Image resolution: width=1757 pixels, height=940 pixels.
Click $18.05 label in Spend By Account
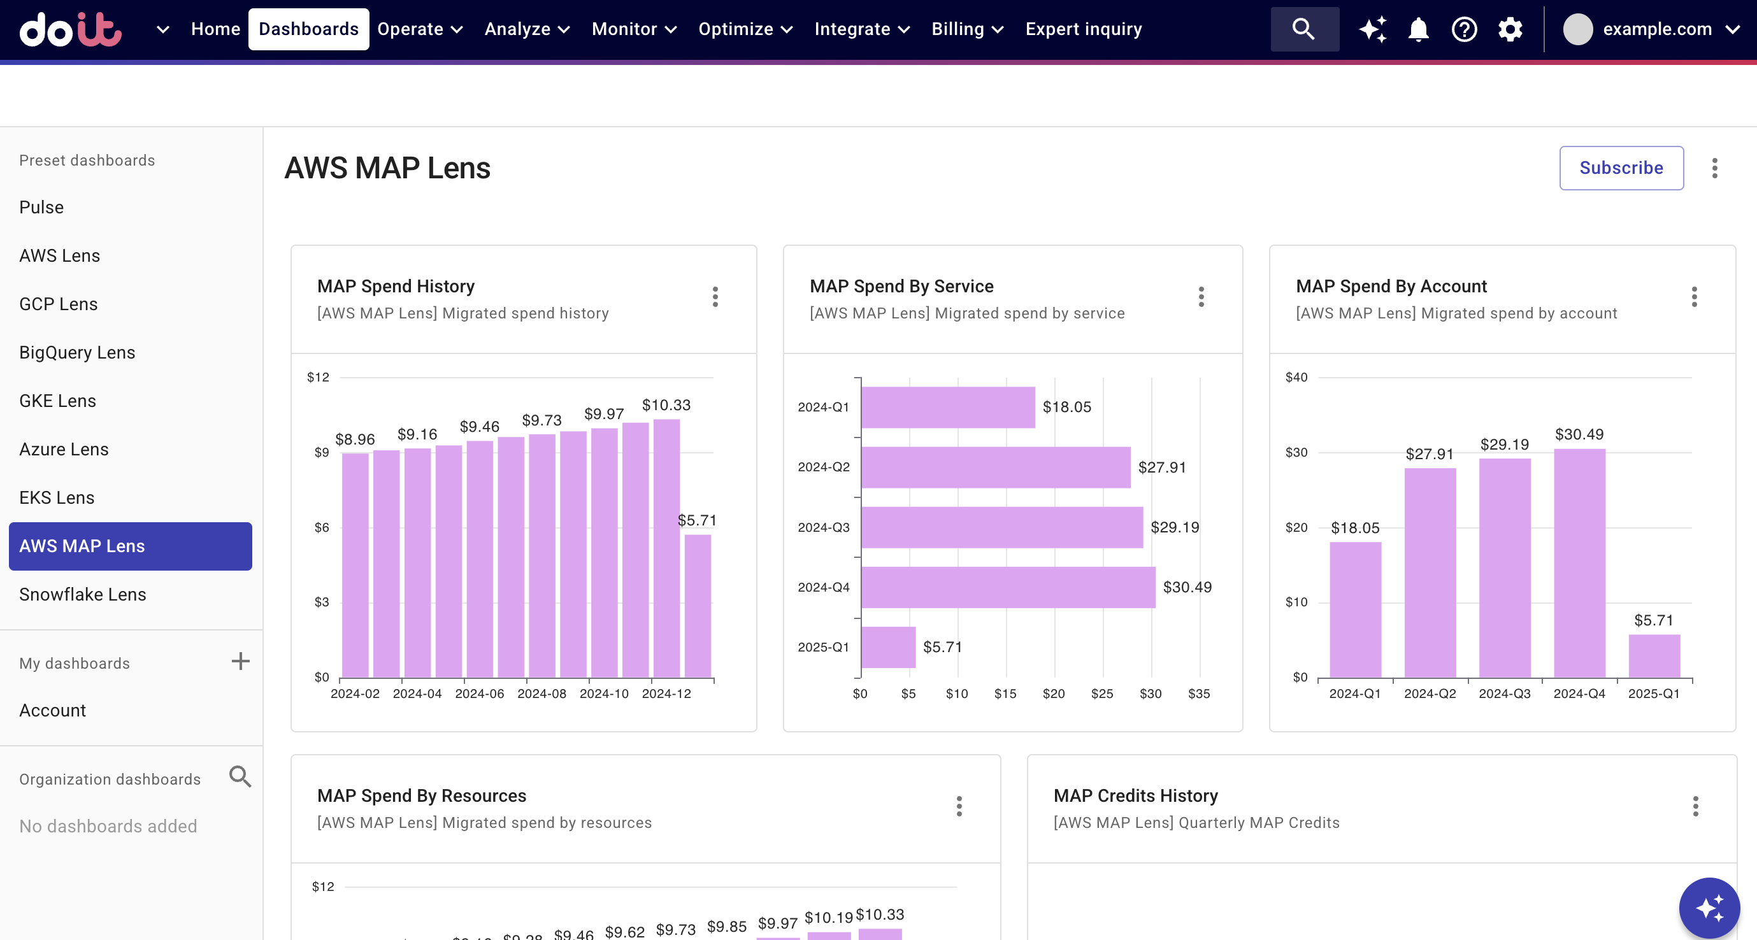pyautogui.click(x=1355, y=527)
